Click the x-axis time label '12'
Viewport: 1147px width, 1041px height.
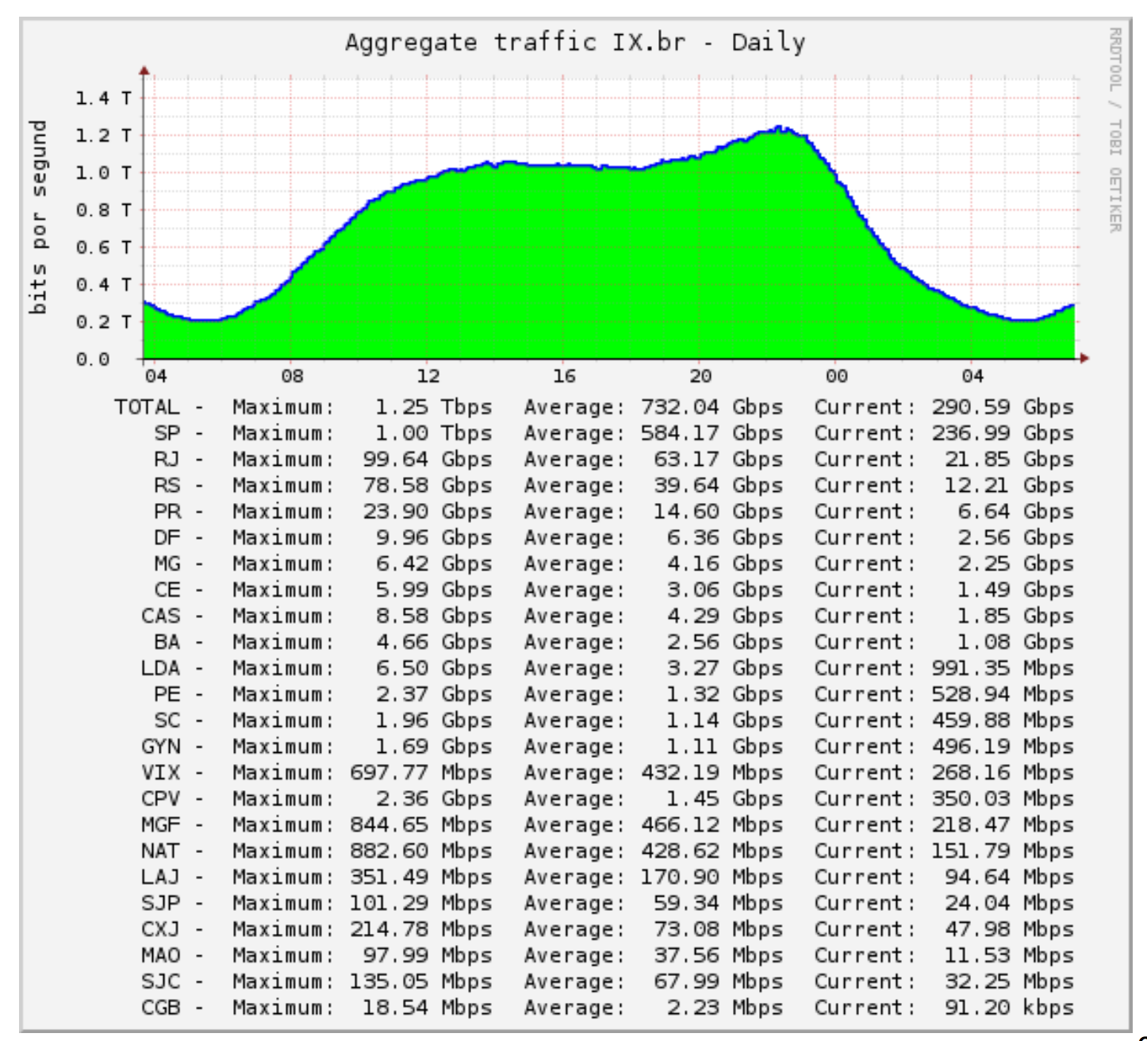(428, 376)
